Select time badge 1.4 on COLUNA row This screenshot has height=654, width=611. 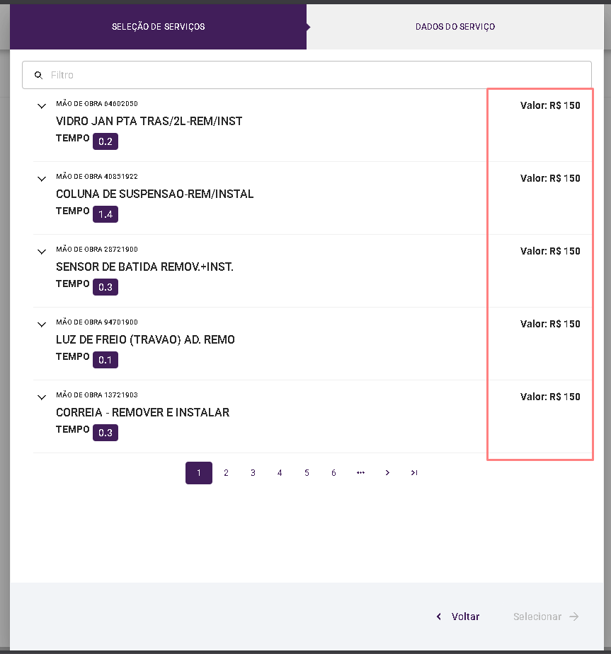[105, 214]
